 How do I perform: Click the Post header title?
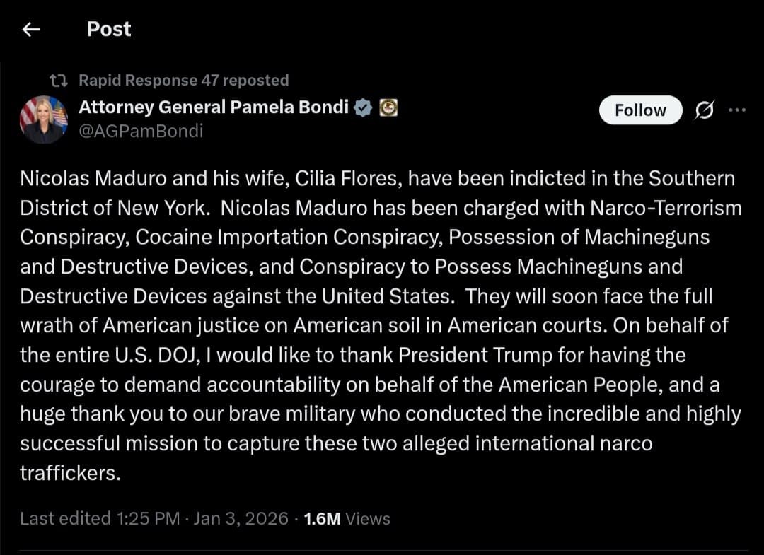(108, 29)
